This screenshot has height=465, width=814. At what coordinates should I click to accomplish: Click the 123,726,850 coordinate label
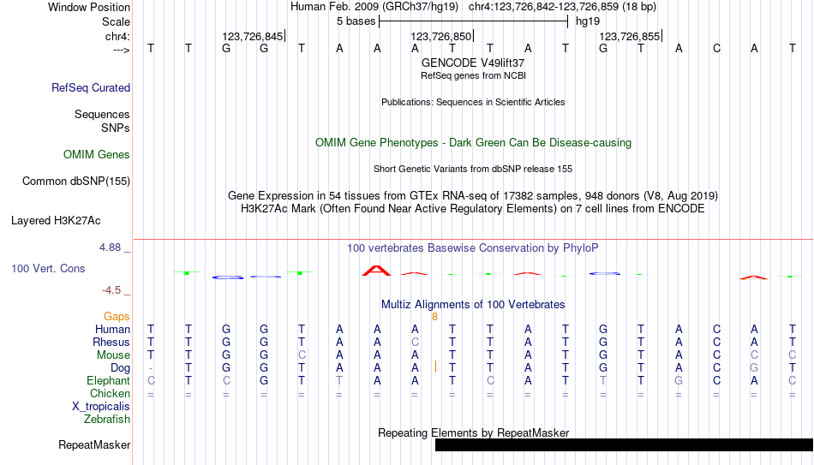tap(440, 36)
